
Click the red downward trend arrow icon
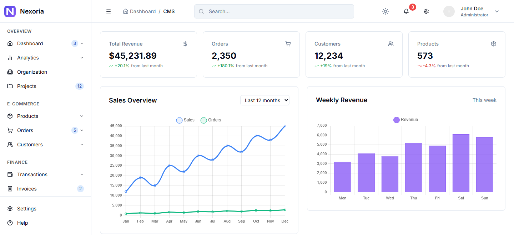point(419,66)
